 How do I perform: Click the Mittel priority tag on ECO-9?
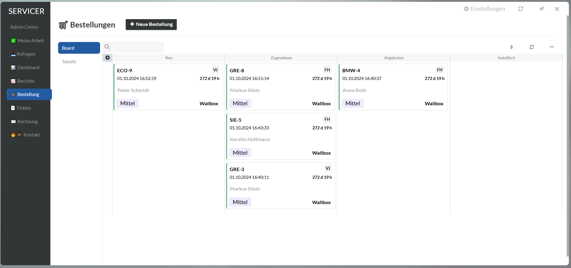127,103
